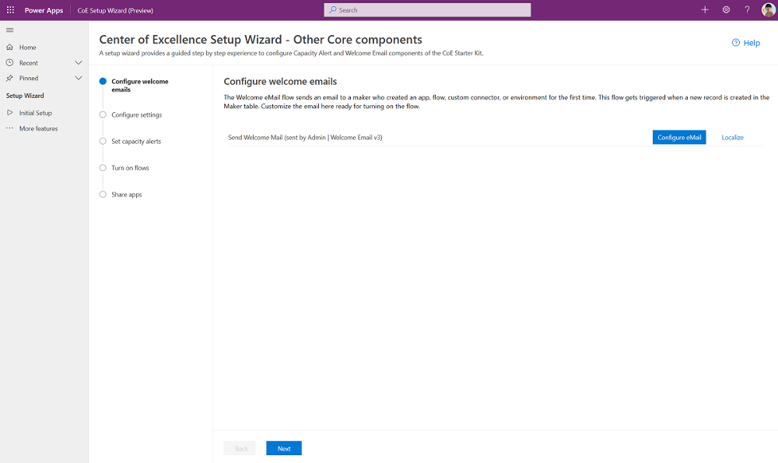This screenshot has height=463, width=778.
Task: Click the Turn on flows step label
Action: pyautogui.click(x=130, y=168)
